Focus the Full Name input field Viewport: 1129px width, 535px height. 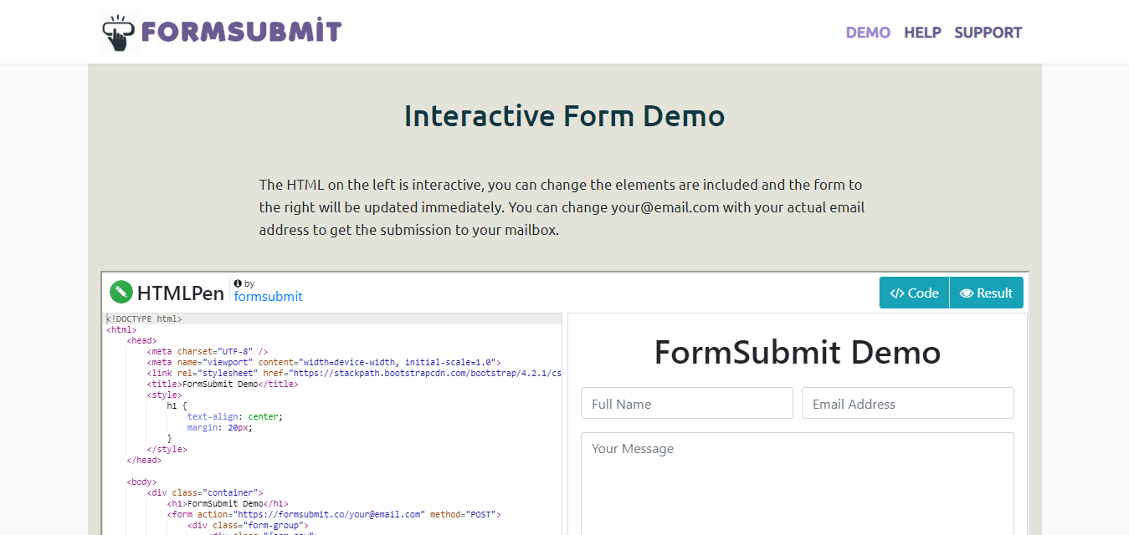[687, 403]
